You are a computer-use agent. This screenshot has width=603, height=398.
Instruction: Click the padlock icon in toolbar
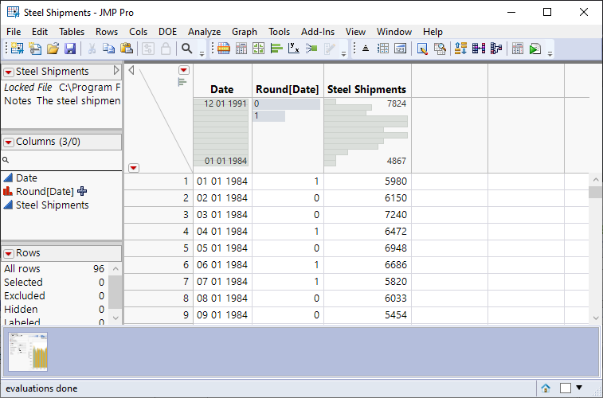coord(166,49)
